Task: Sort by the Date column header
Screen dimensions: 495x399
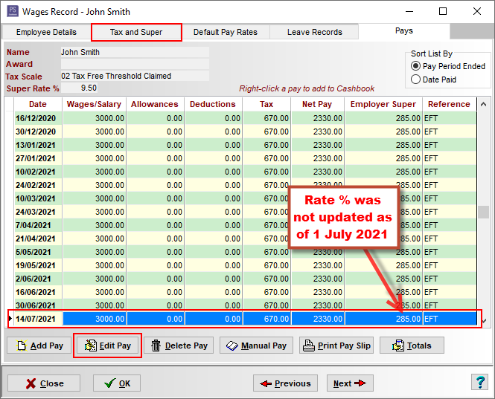Action: click(38, 104)
